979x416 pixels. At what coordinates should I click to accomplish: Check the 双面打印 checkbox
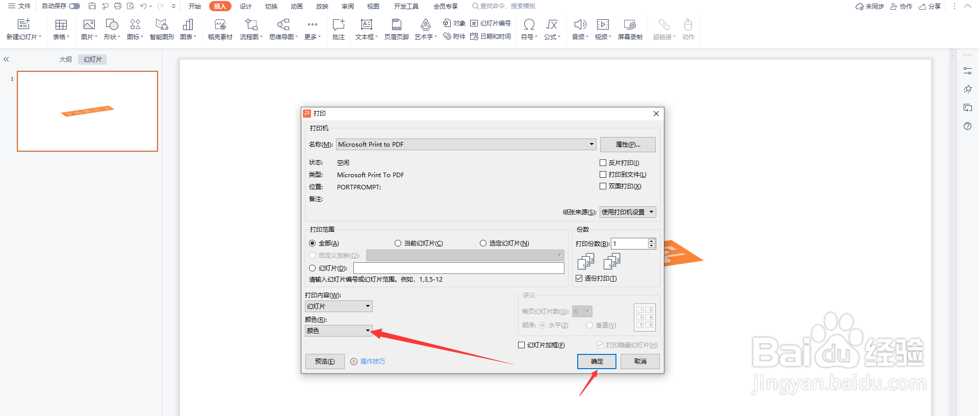click(603, 186)
